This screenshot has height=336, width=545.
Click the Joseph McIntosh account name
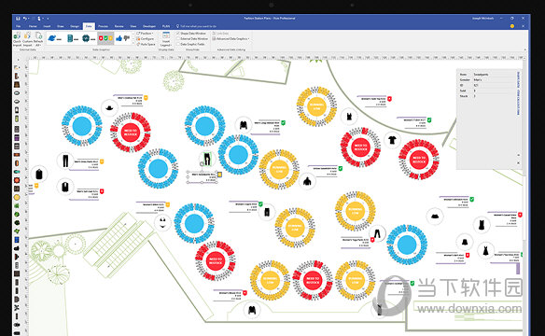[x=482, y=18]
